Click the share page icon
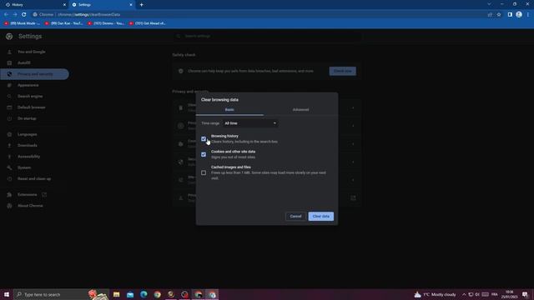The image size is (534, 300). coord(490,15)
